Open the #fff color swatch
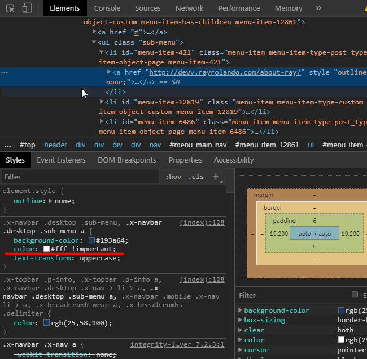This screenshot has height=359, width=367. 46,249
